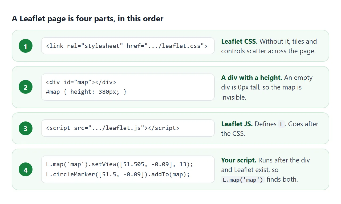This screenshot has width=341, height=204.
Task: Click the inline code L.map('map') in step 4 description
Action: pos(243,180)
